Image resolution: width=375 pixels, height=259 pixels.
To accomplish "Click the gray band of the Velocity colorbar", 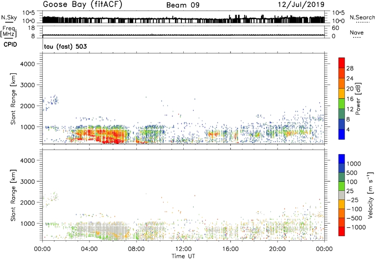I will tap(342, 195).
